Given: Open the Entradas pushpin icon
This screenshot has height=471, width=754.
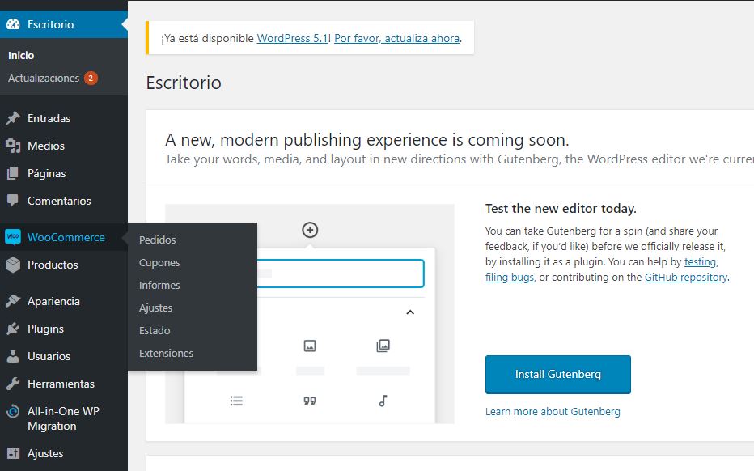Looking at the screenshot, I should pyautogui.click(x=13, y=118).
